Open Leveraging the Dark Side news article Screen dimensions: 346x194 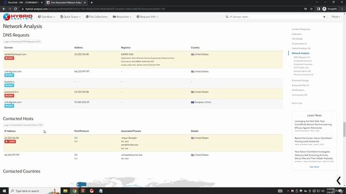click(313, 124)
